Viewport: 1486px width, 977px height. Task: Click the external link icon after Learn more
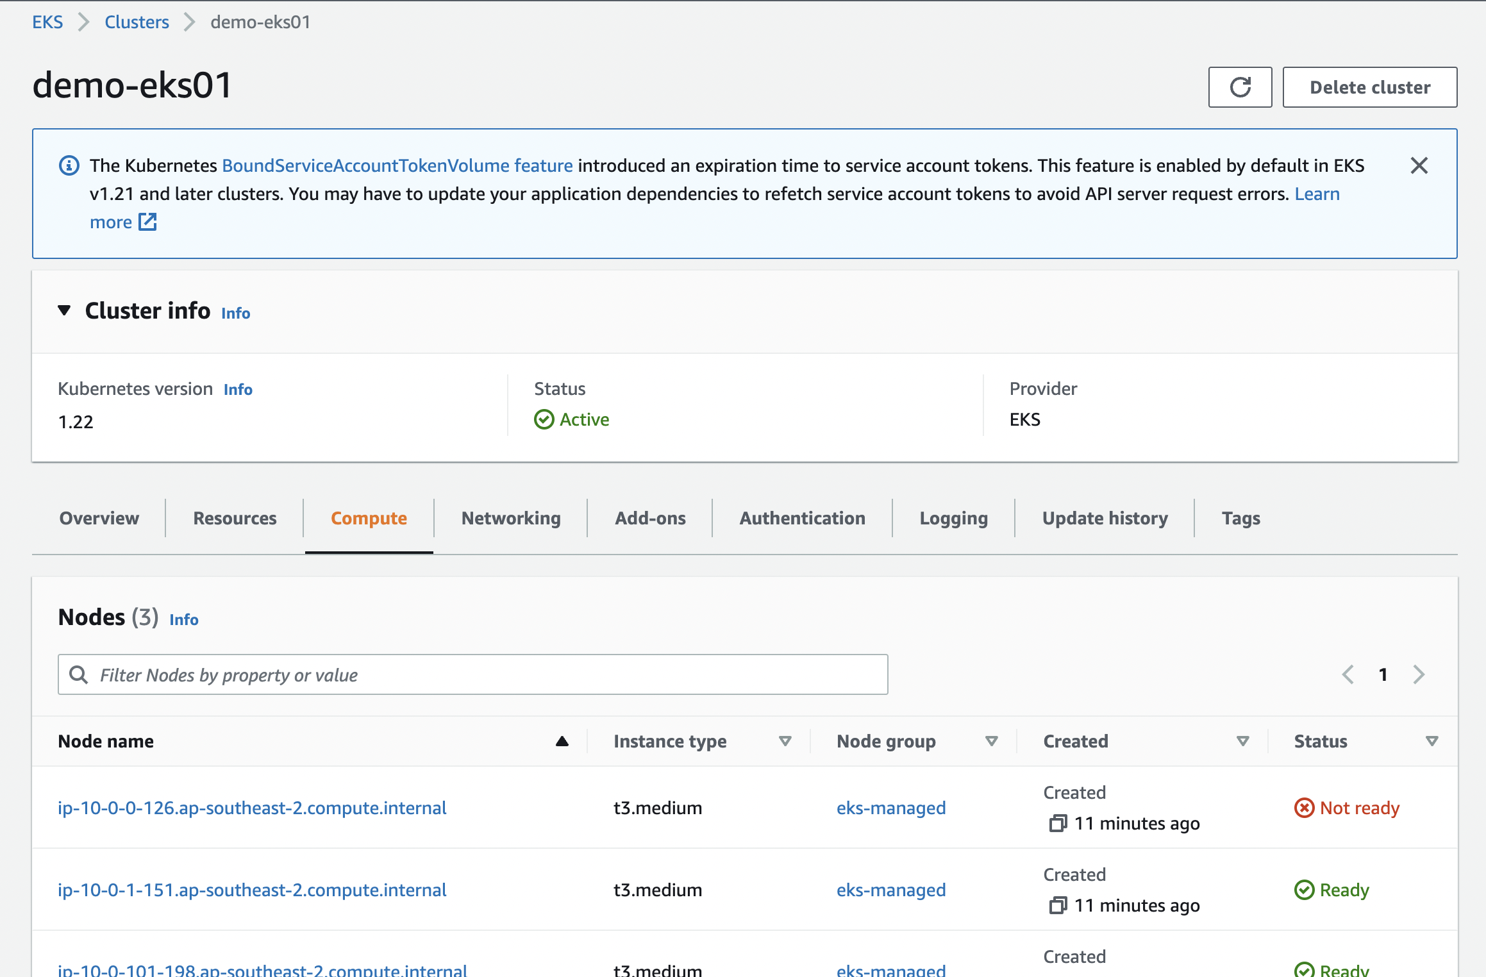148,222
